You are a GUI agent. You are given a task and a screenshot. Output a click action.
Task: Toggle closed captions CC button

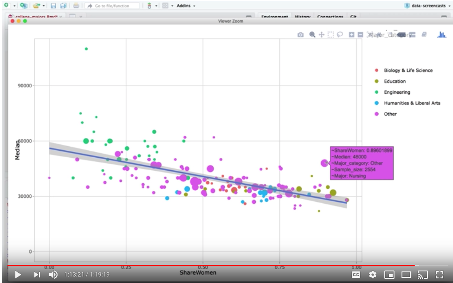pos(356,275)
